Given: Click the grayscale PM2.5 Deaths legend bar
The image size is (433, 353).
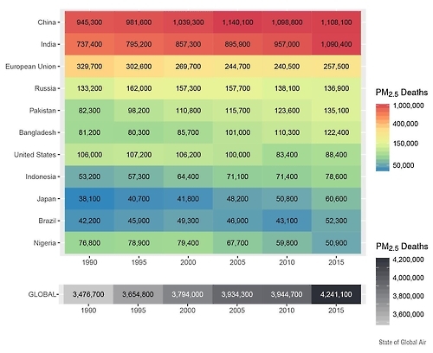Looking at the screenshot, I should click(x=383, y=292).
